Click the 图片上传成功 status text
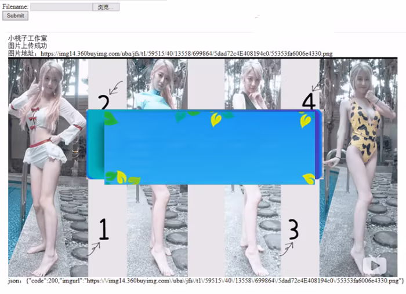The image size is (406, 294). pos(27,46)
